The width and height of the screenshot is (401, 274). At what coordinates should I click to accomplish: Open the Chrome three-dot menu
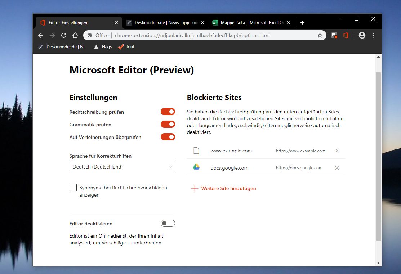click(x=374, y=35)
